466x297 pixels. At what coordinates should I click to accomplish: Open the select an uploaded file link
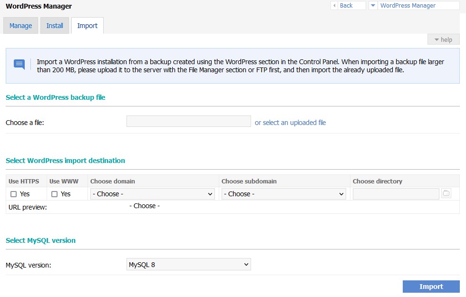click(291, 122)
